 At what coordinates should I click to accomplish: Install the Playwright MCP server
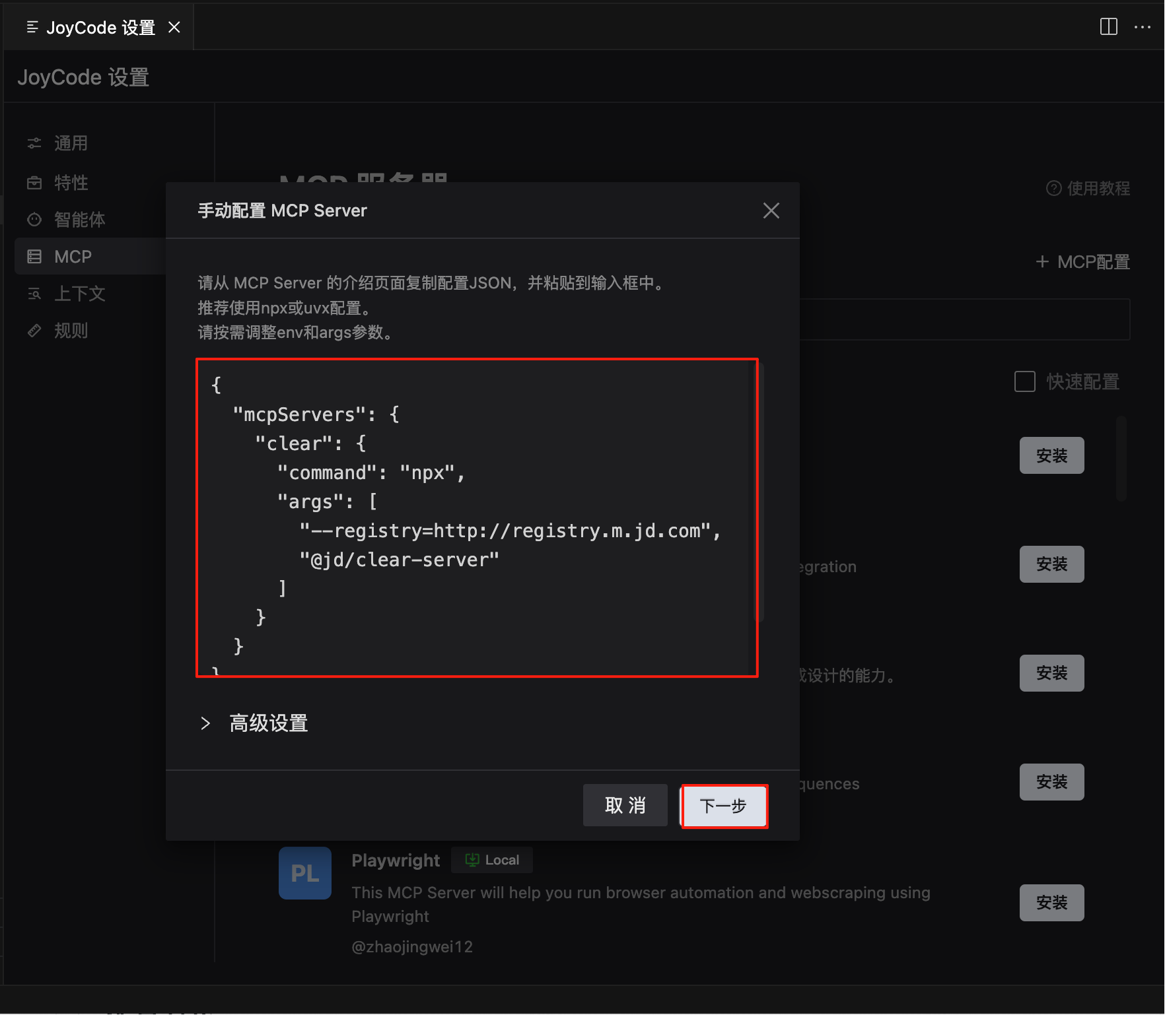click(1051, 902)
